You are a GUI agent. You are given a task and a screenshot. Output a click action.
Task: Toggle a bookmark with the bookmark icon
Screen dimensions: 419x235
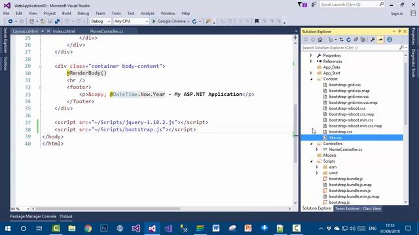point(257,22)
